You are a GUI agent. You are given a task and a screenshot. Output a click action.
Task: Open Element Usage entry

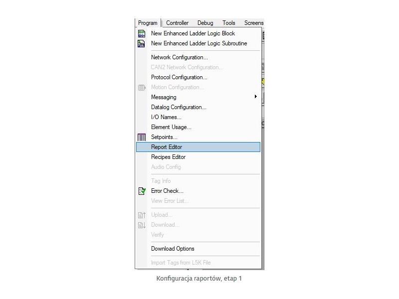(198, 127)
